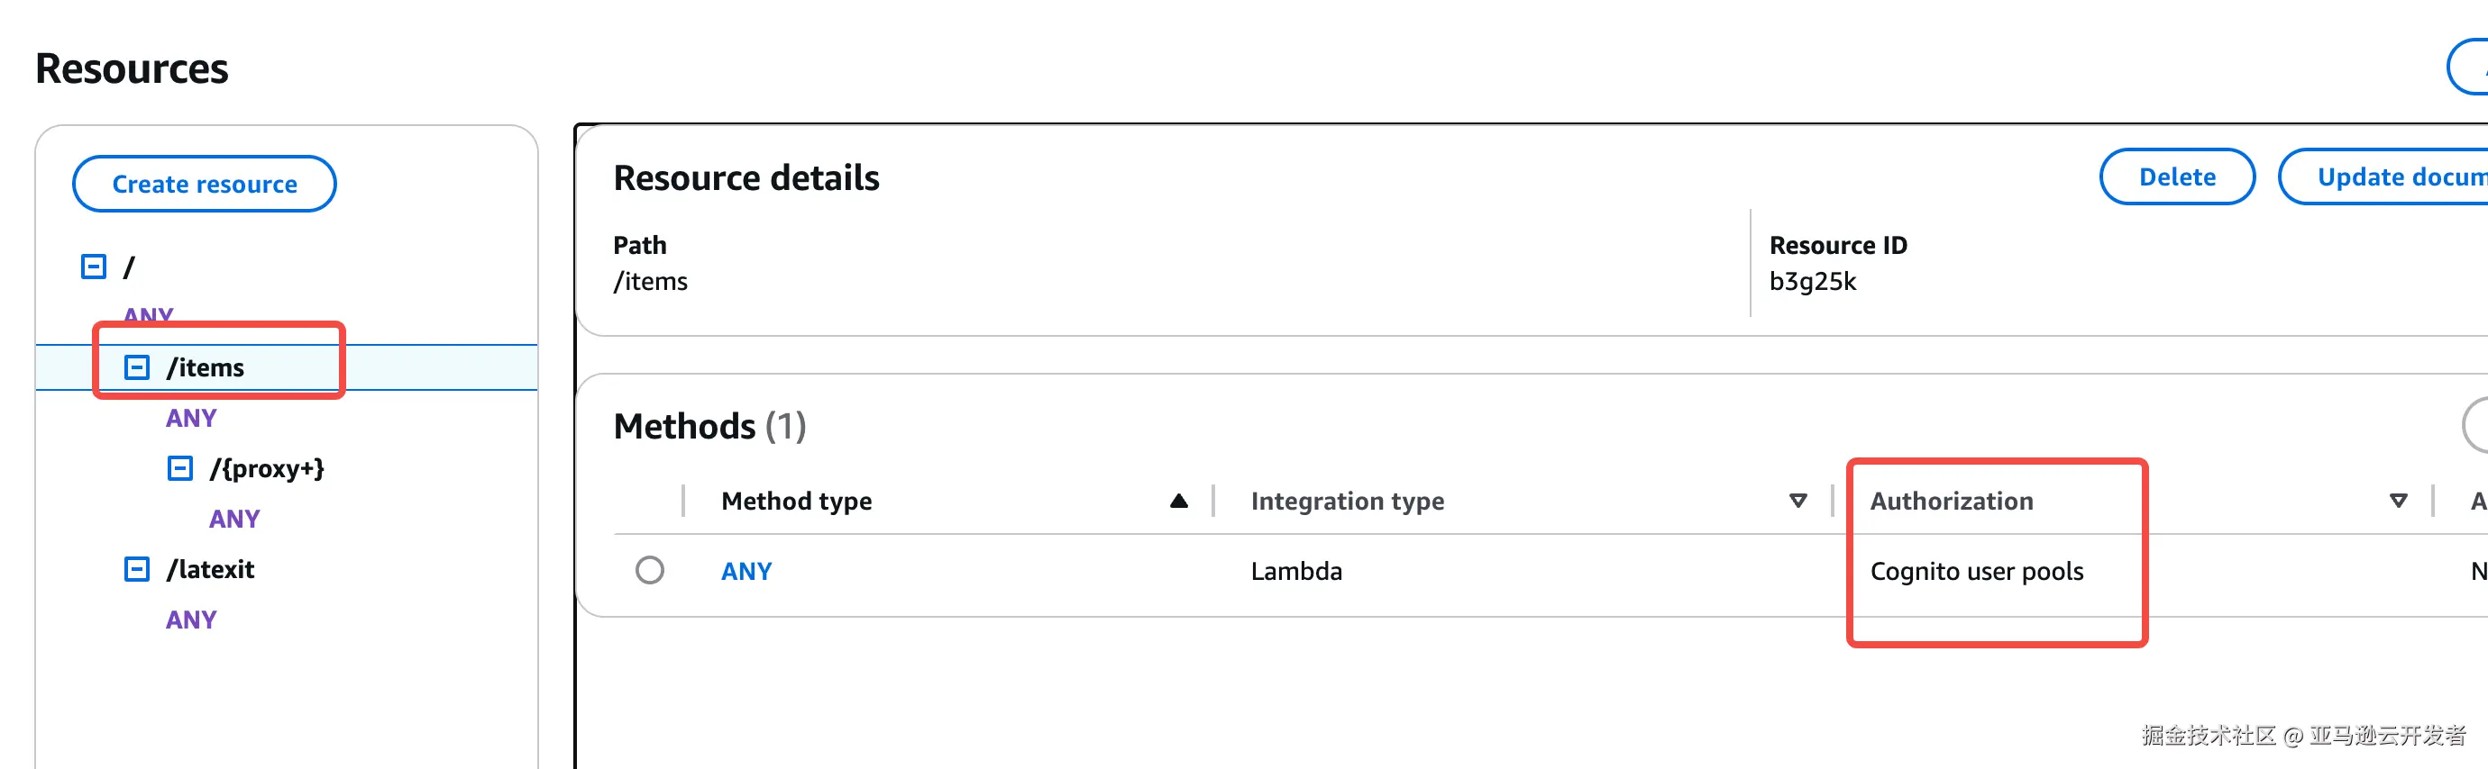Open the ANY method link in table
The image size is (2488, 769).
tap(746, 571)
